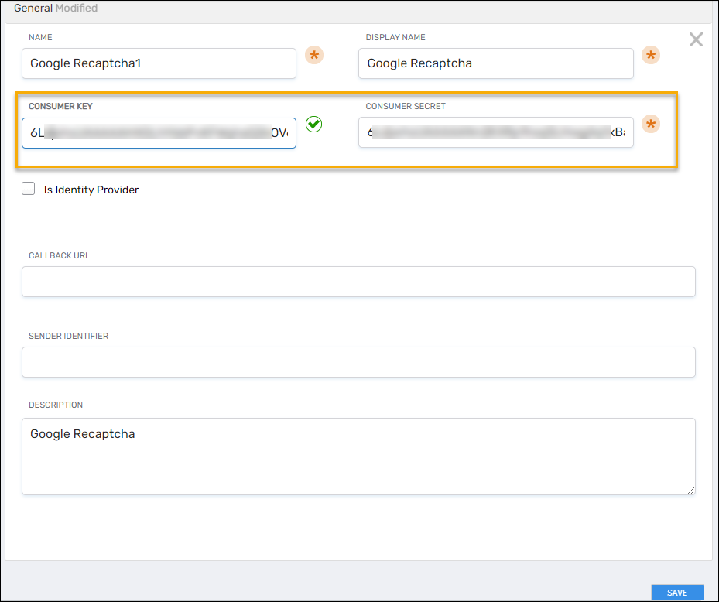
Task: Close the form with the X icon
Action: pos(696,40)
